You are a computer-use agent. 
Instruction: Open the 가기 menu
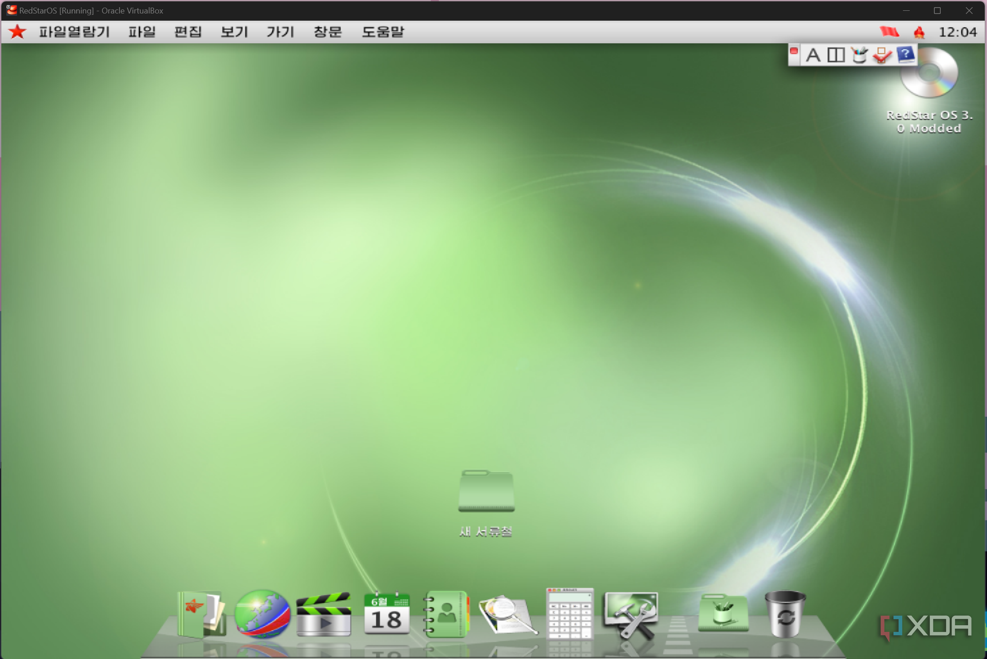point(280,32)
